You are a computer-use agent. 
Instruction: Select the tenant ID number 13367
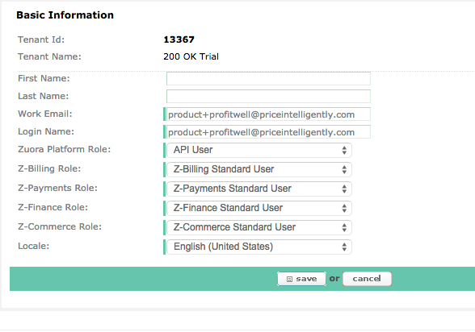(x=179, y=39)
